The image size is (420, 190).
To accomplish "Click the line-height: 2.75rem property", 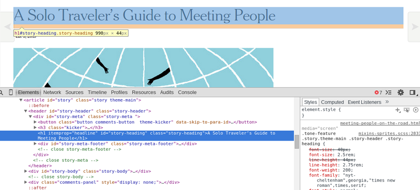I will pos(336,165).
